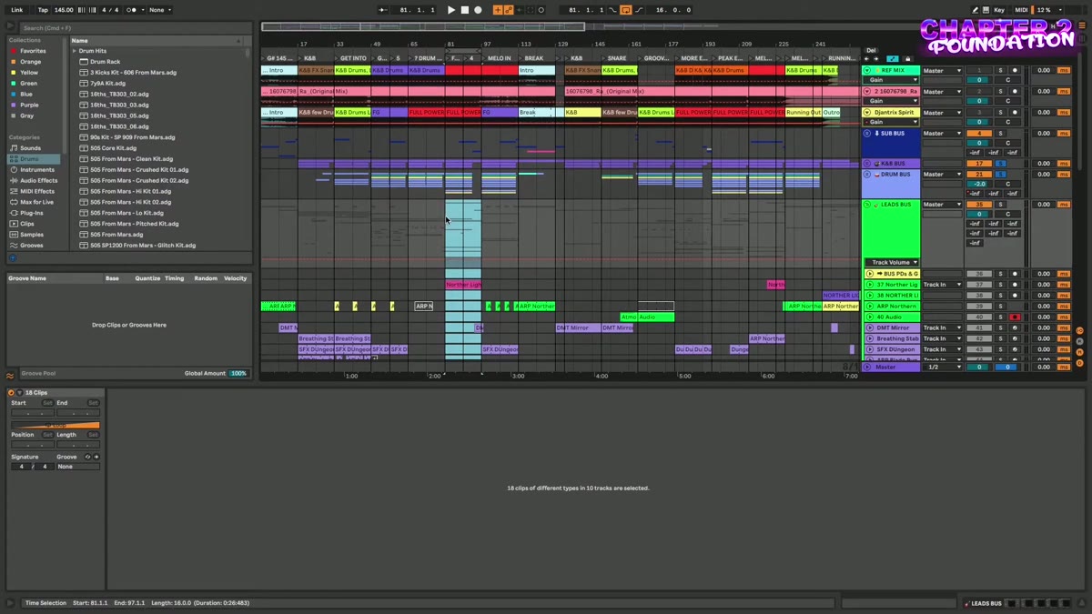Unsolo the DRUM BUS track
Image resolution: width=1092 pixels, height=614 pixels.
coord(1000,175)
